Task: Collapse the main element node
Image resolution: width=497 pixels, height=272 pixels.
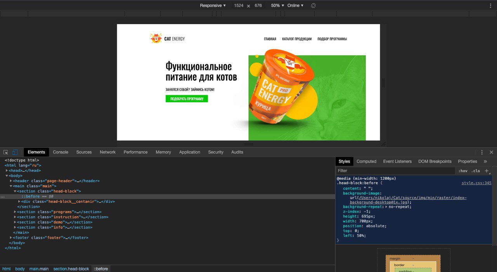Action: pyautogui.click(x=11, y=186)
